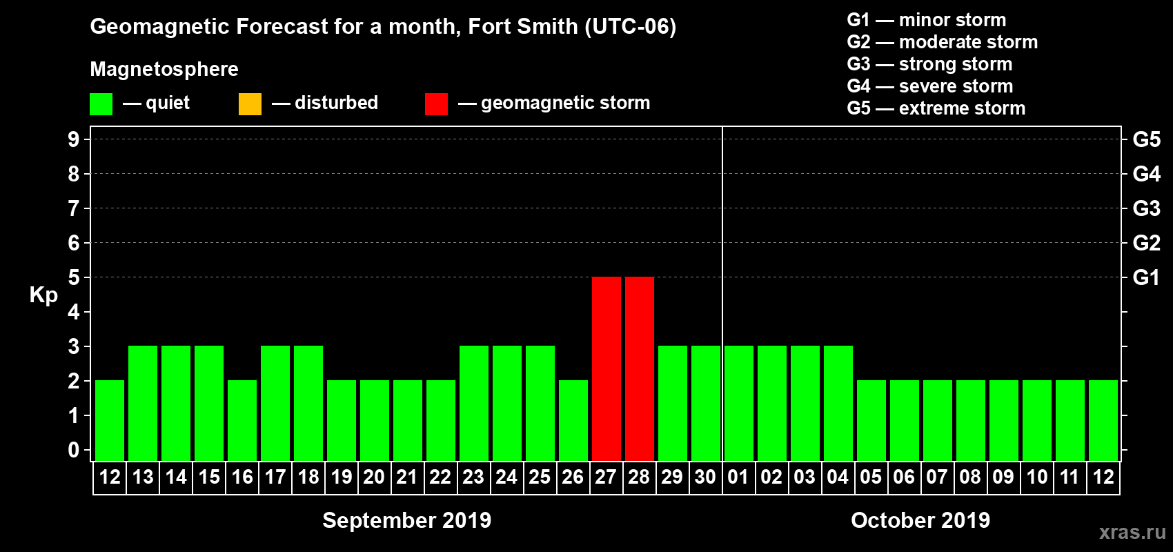Click the green bar for September 26
Screen dimensions: 1173x552
(573, 420)
